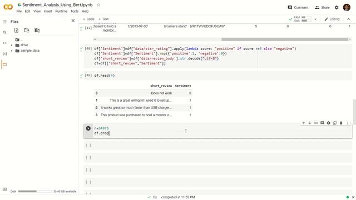Open the runtime connection dropdown arrow

pyautogui.click(x=315, y=19)
